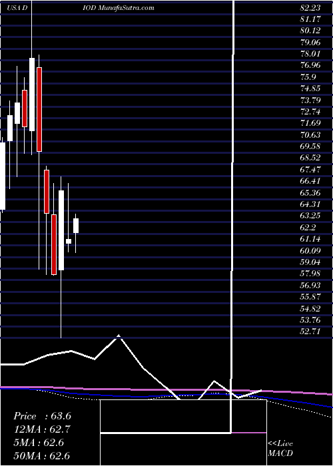Click the 72.74 price axis label
Viewport: 333px width, 466px height.
(310, 112)
